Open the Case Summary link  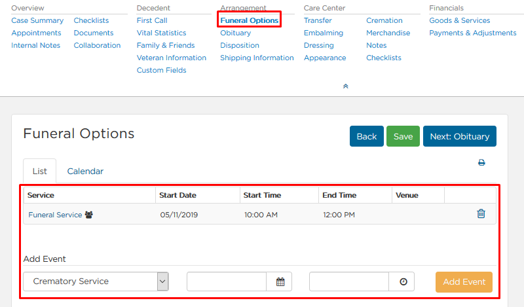[37, 20]
